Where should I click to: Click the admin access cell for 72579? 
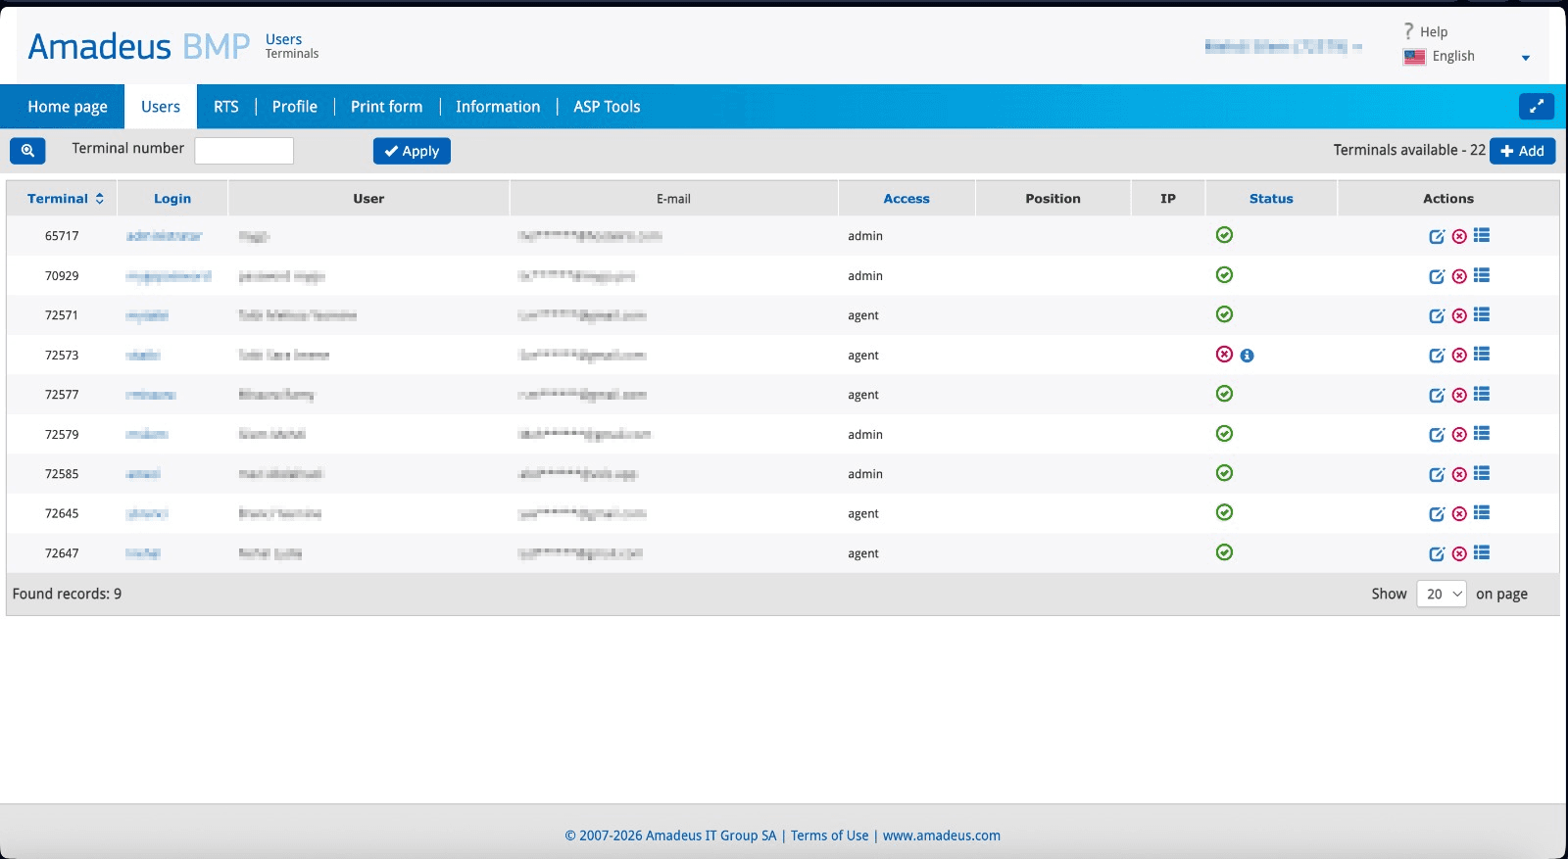[x=865, y=435]
